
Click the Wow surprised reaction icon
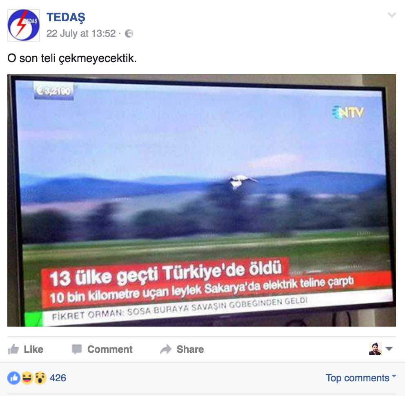tap(40, 378)
